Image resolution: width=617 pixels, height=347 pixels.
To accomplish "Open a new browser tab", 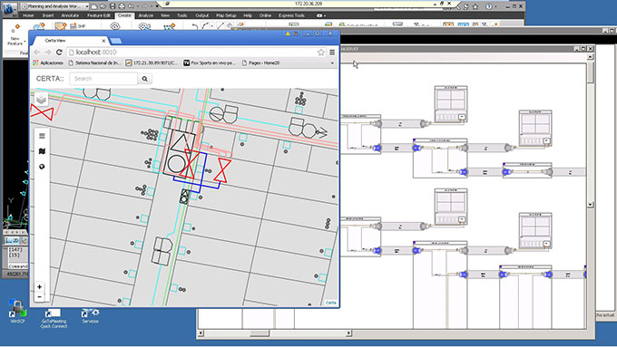I will pos(116,41).
